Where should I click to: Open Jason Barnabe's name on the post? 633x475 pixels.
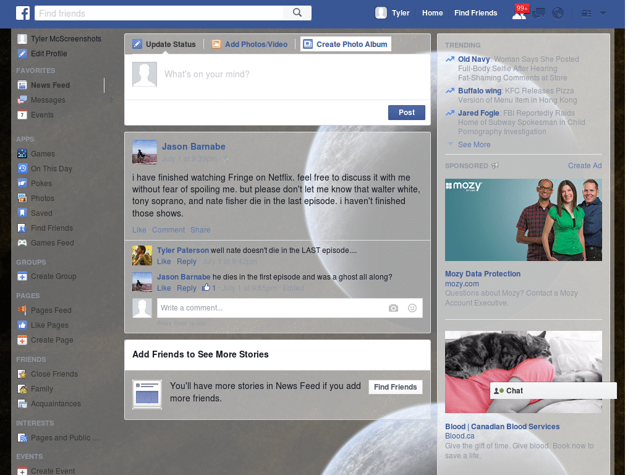click(193, 147)
